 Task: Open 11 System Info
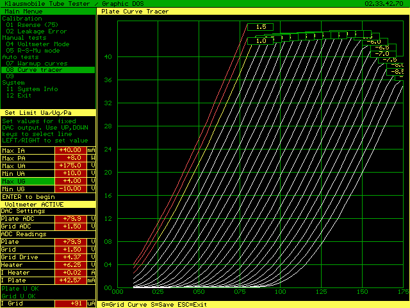tap(32, 89)
